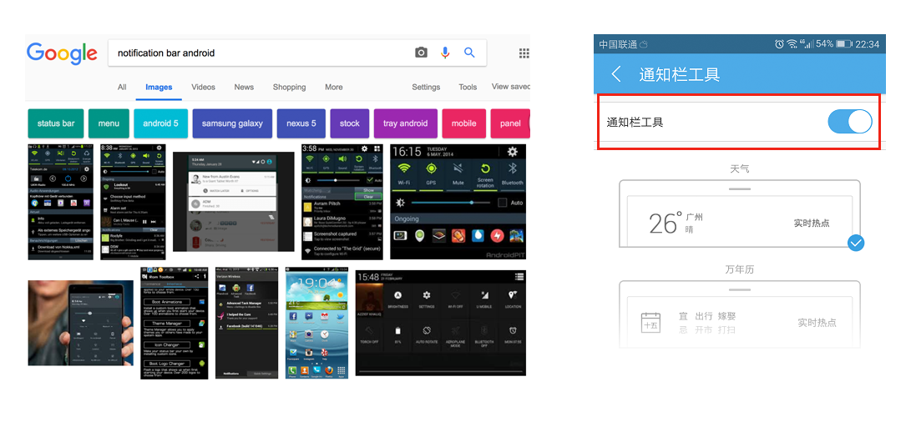
Task: Open the 8:38 AM notification panel thumbnail
Action: point(133,202)
